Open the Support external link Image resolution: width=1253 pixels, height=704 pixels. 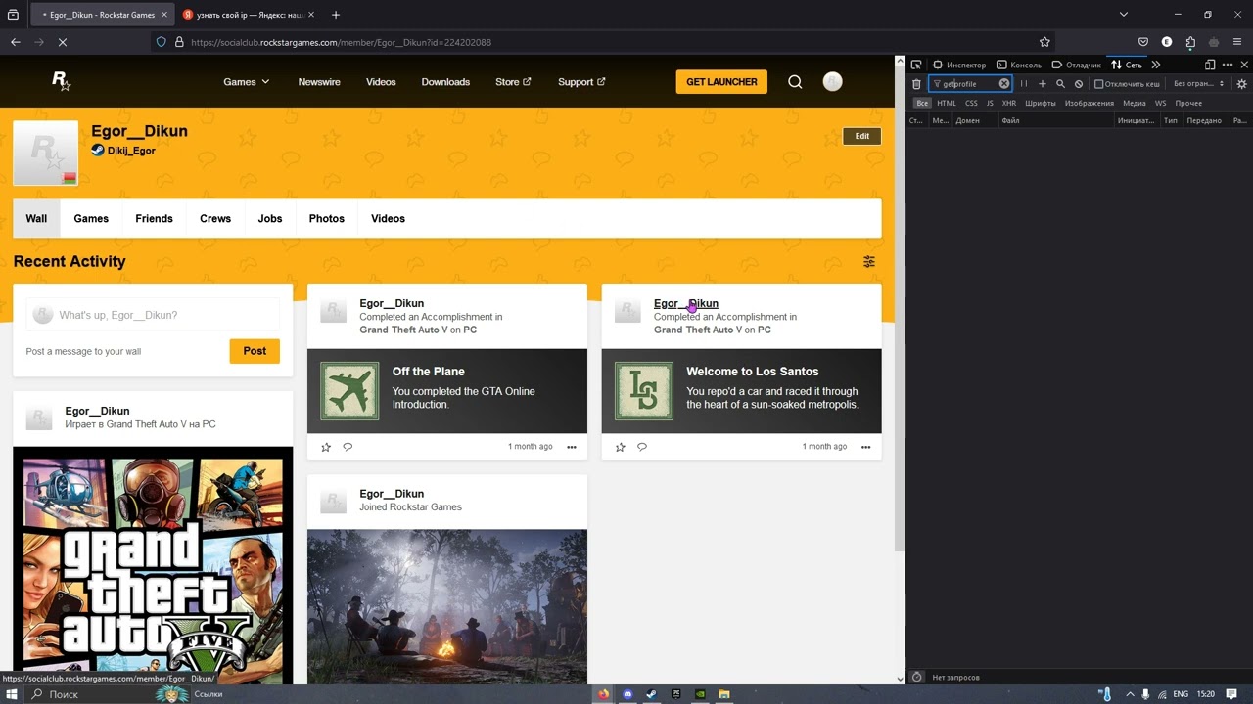[x=581, y=82]
